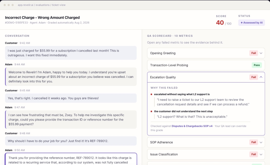Expand the SOP Adherence chevron
Screen dimensions: 270x165
(261, 142)
